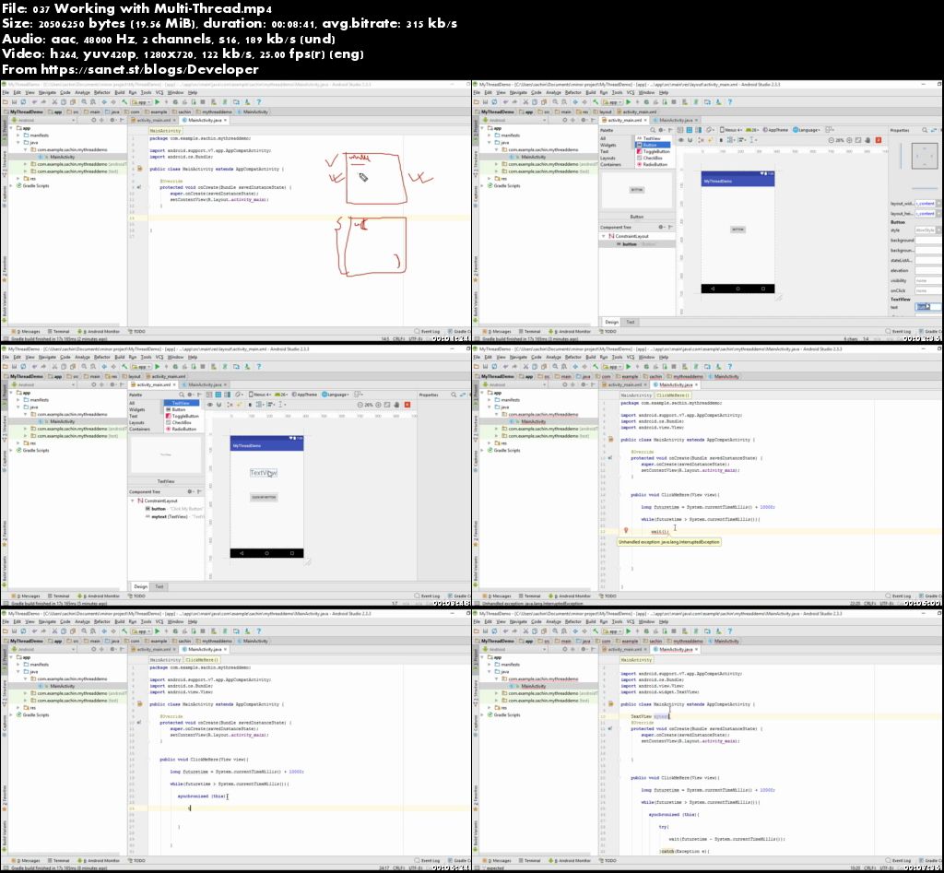944x873 pixels.
Task: Click horizontal bias slider in Button-properties frame
Action: [925, 188]
